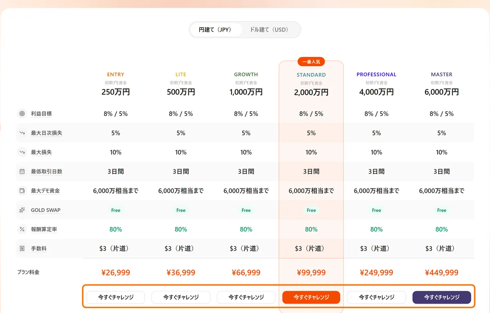490x313 pixels.
Task: Switch to ドル建て (USD) currency tab
Action: point(269,30)
